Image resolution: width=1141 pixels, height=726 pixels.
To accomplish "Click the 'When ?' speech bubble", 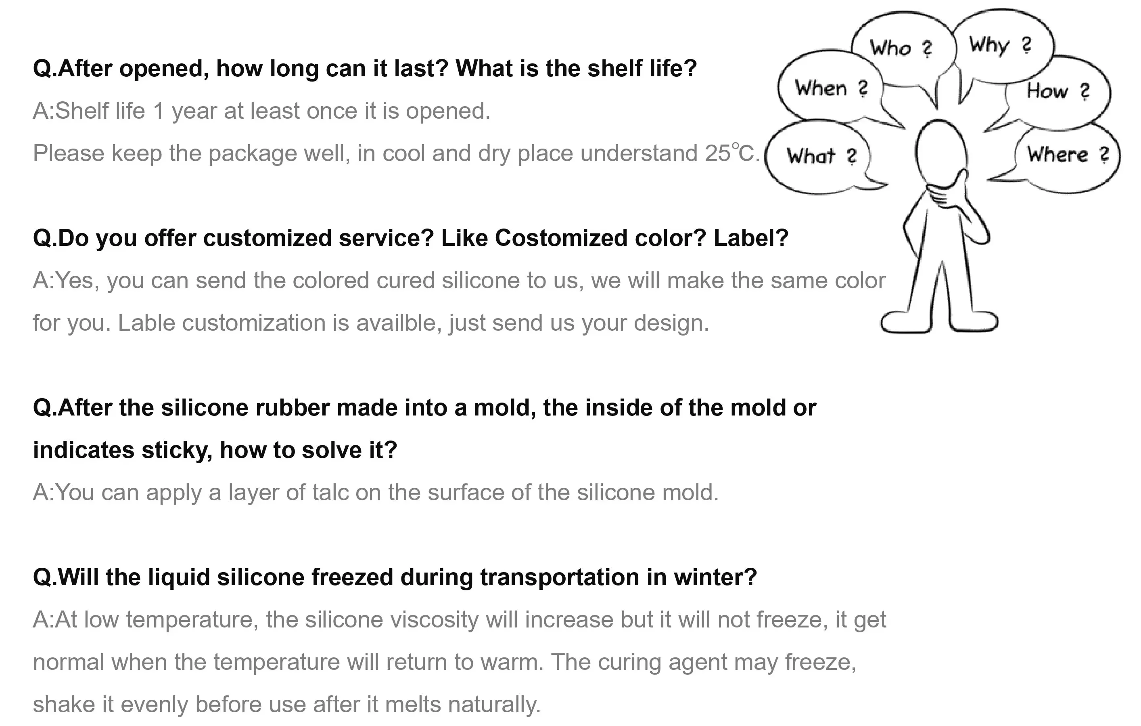I will coord(830,88).
